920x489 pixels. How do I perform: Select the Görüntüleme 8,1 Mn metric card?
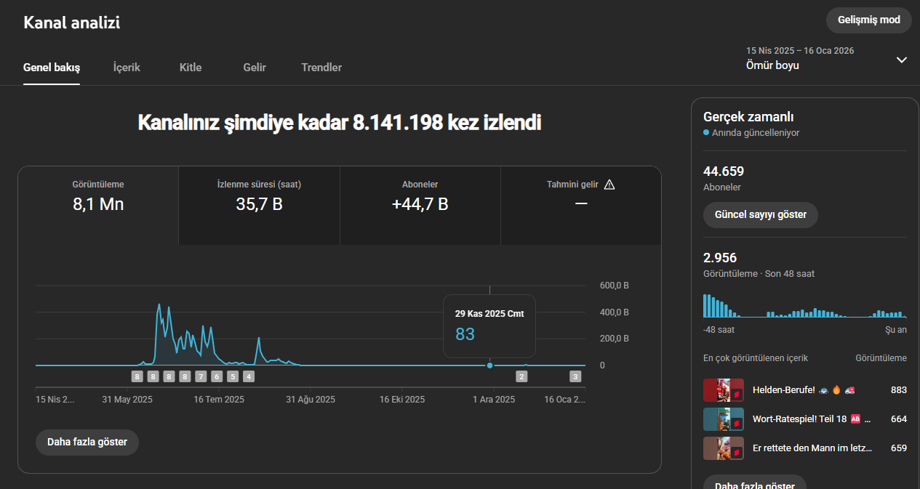[x=98, y=206]
